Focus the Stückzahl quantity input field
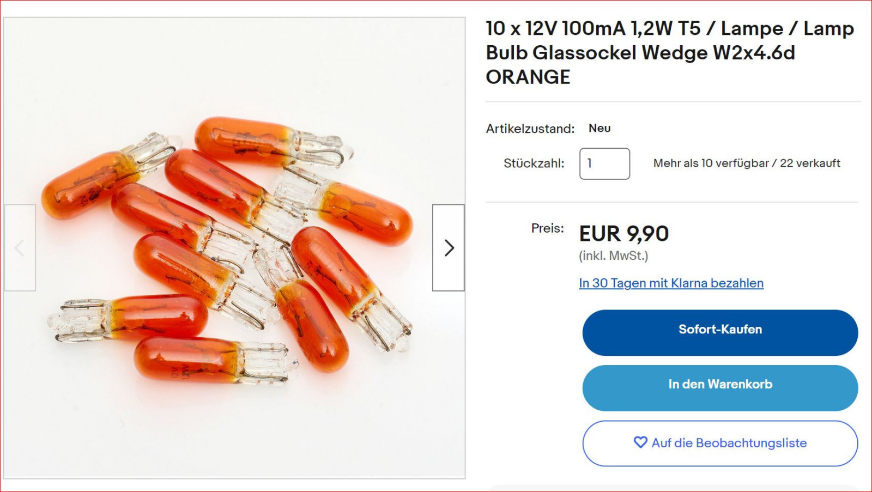This screenshot has width=872, height=492. pyautogui.click(x=604, y=163)
